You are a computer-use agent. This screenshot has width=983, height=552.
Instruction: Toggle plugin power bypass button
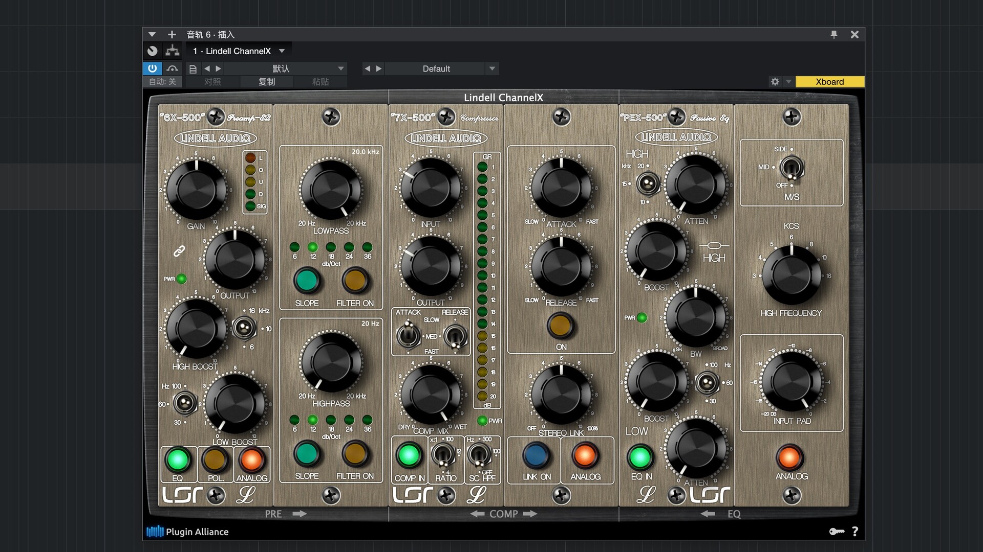[152, 68]
